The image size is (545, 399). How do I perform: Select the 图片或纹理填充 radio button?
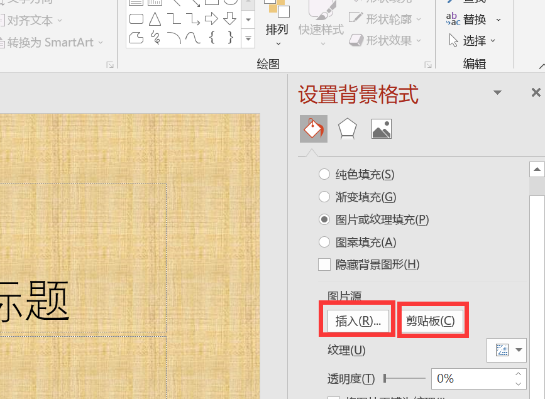324,219
